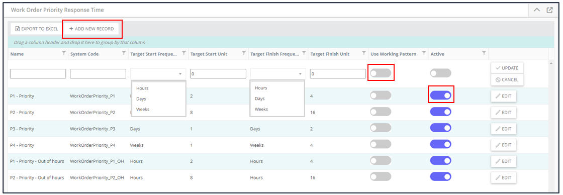Toggle Use Working Pattern for WorkOrderPriority_P1 row
The width and height of the screenshot is (563, 195).
[381, 95]
